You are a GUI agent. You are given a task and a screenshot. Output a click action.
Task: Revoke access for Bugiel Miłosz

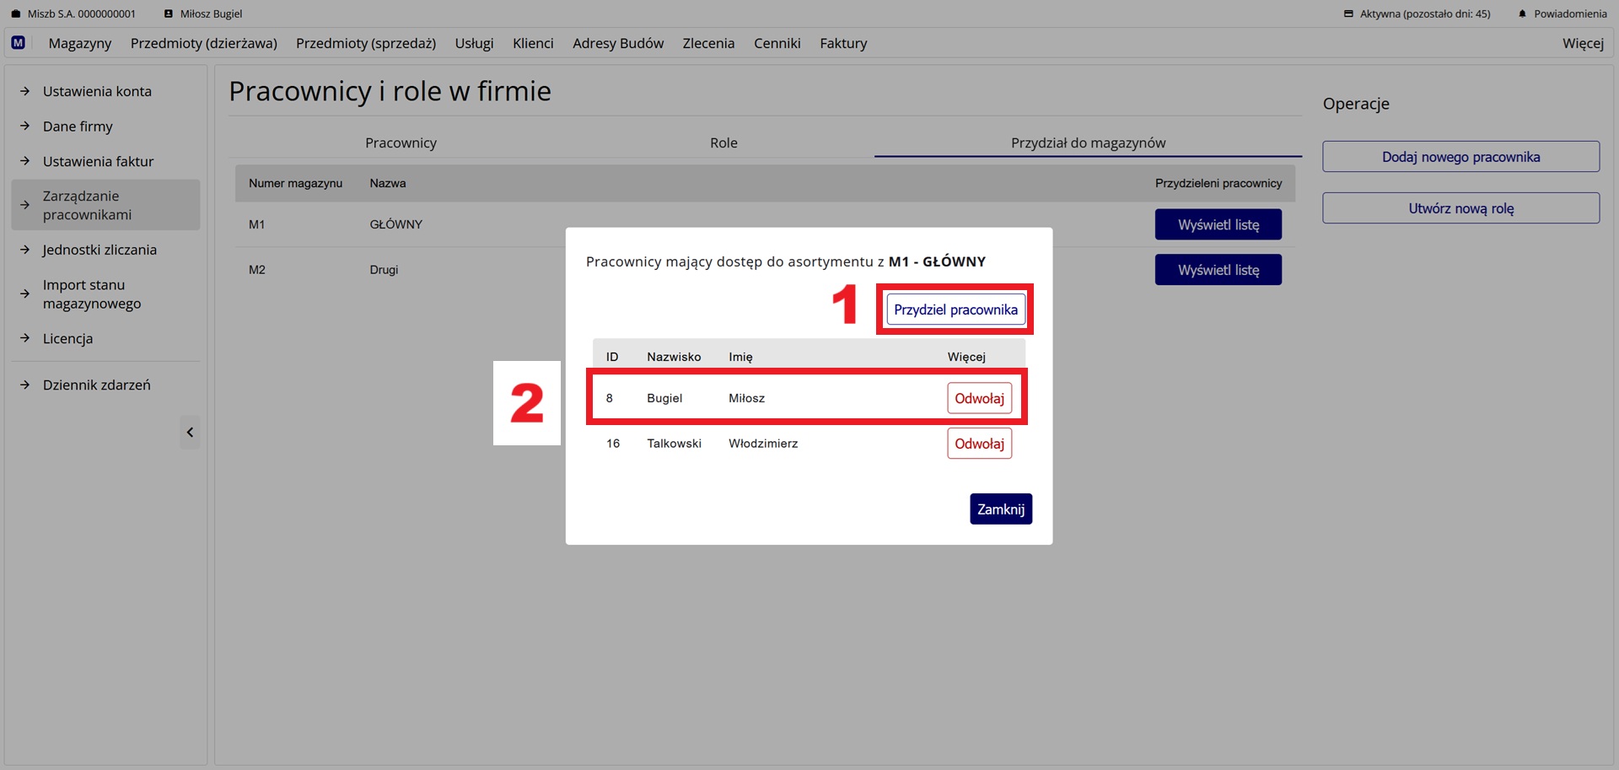coord(978,398)
